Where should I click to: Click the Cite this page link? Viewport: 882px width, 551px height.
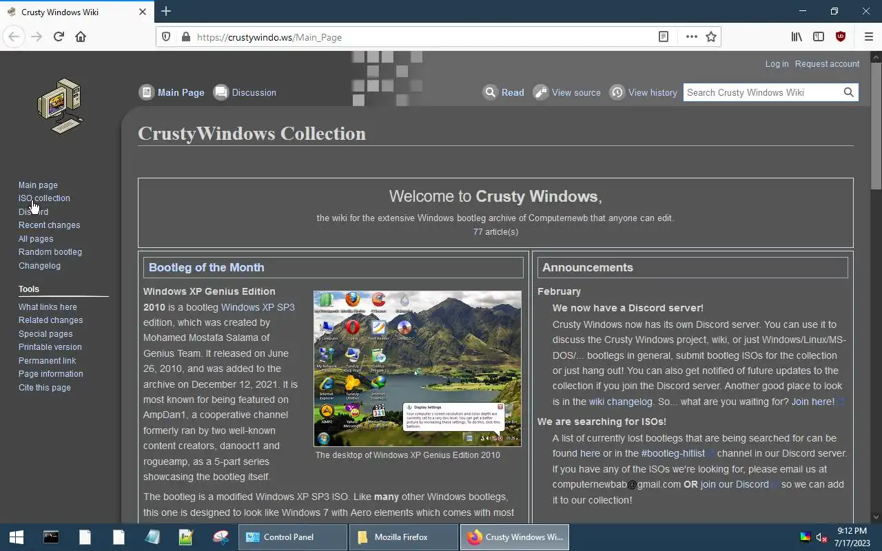point(44,388)
